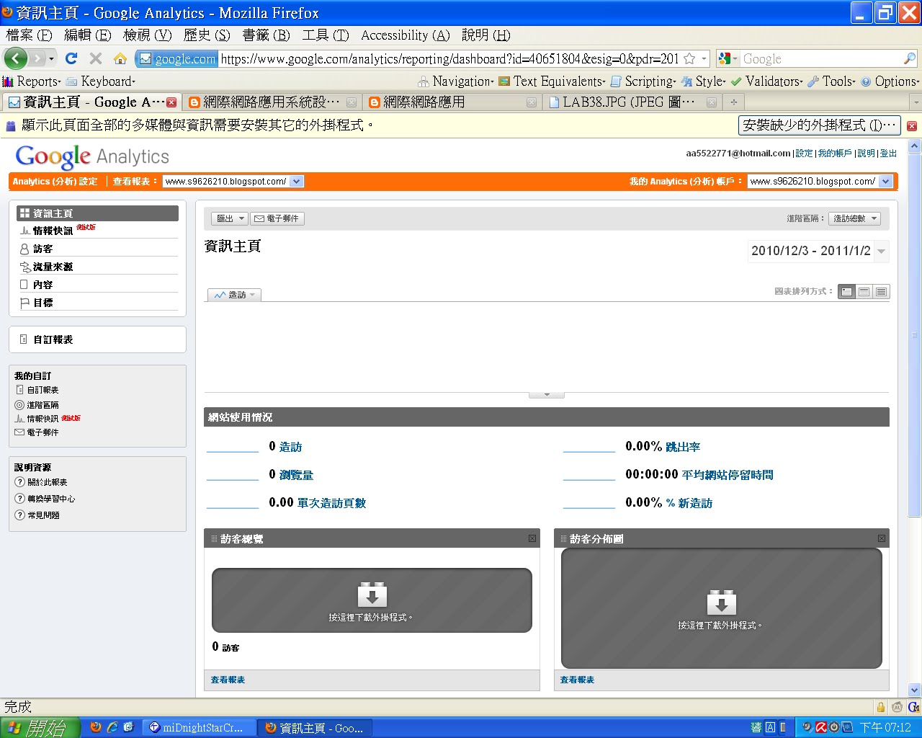922x738 pixels.
Task: Click the Analytics (分析) 設定 link
Action: pyautogui.click(x=55, y=182)
